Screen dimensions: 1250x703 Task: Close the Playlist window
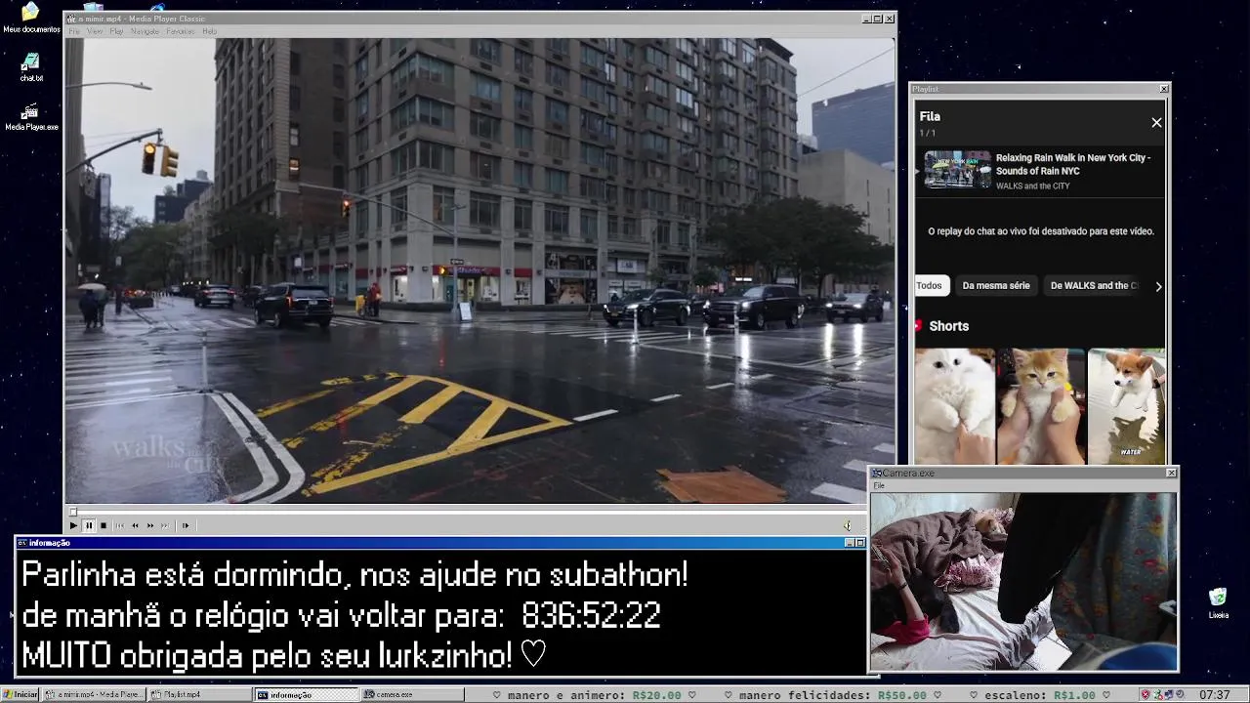(1163, 89)
